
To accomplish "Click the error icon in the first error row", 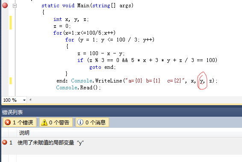I will point(5,142).
